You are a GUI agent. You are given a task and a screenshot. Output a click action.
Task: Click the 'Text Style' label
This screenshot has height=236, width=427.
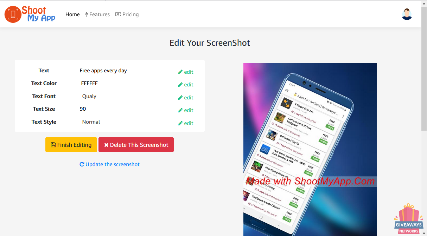(44, 122)
